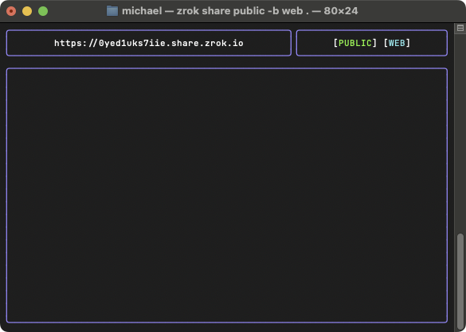466x332 pixels.
Task: Click the scrollbar track above the thumb
Action: coord(460,133)
